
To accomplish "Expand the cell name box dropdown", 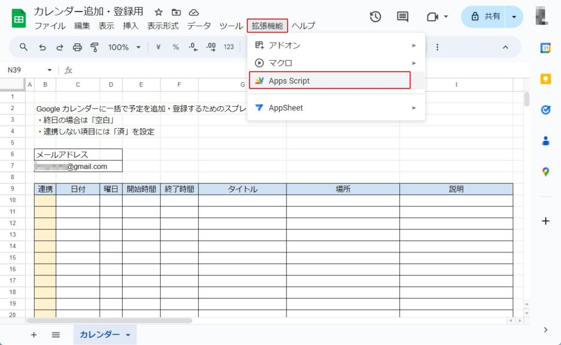I will click(49, 70).
